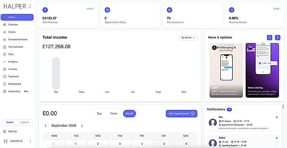This screenshot has width=287, height=148.
Task: Go to next month arrow
Action: [82, 126]
